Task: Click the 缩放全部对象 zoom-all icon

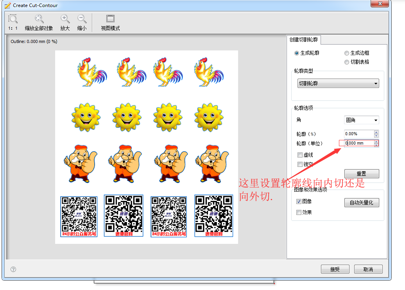Action: (39, 19)
